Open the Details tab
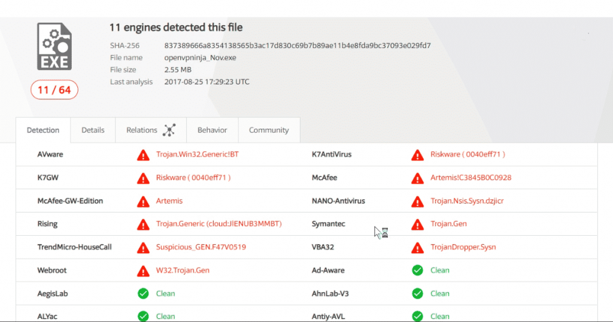Screen dimensions: 613x322 93,130
